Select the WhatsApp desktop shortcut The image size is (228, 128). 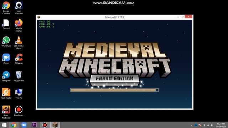pos(6,42)
